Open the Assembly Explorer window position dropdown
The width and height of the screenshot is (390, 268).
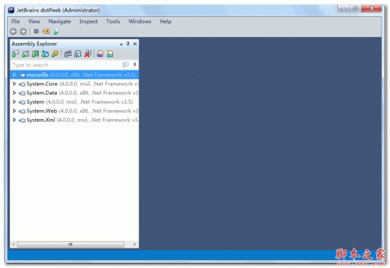(x=121, y=44)
